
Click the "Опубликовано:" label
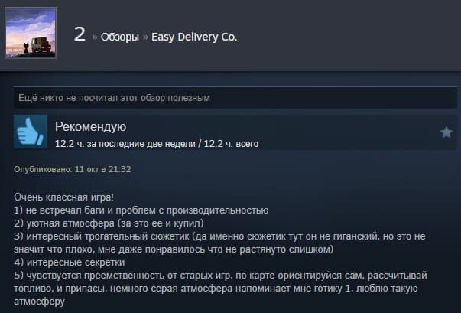[x=43, y=169]
